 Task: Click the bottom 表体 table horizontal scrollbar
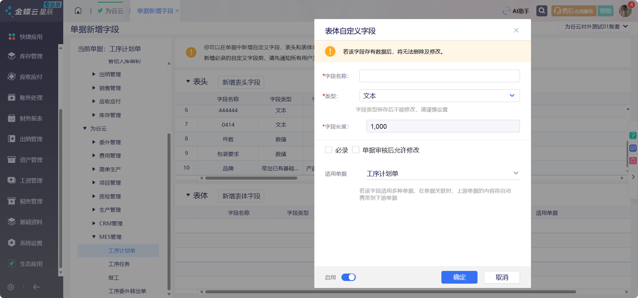pos(390,292)
